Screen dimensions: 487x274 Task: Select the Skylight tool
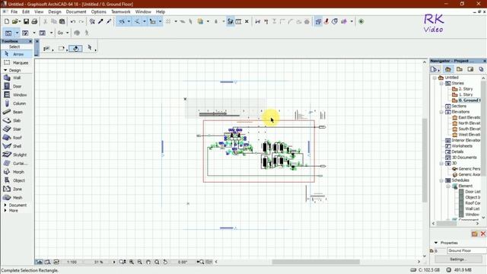17,155
